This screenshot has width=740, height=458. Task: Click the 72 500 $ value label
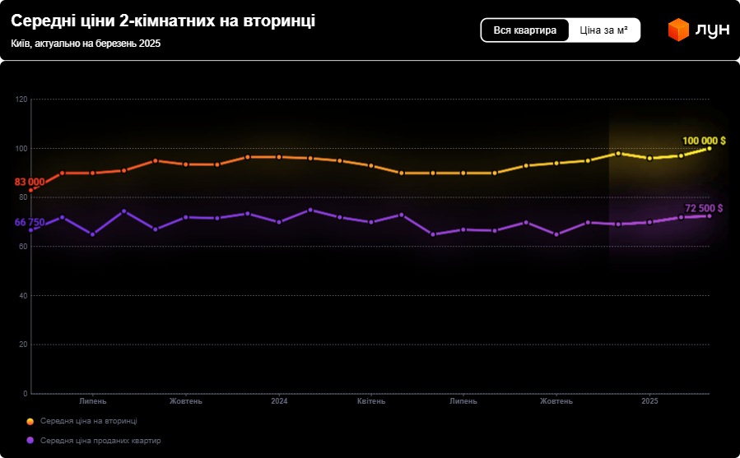click(x=704, y=208)
